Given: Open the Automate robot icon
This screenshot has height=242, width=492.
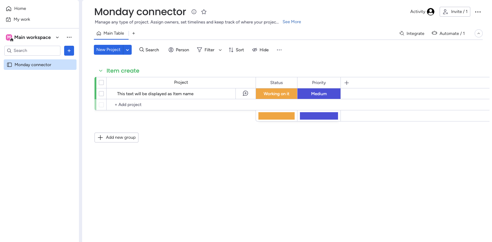Looking at the screenshot, I should [435, 33].
